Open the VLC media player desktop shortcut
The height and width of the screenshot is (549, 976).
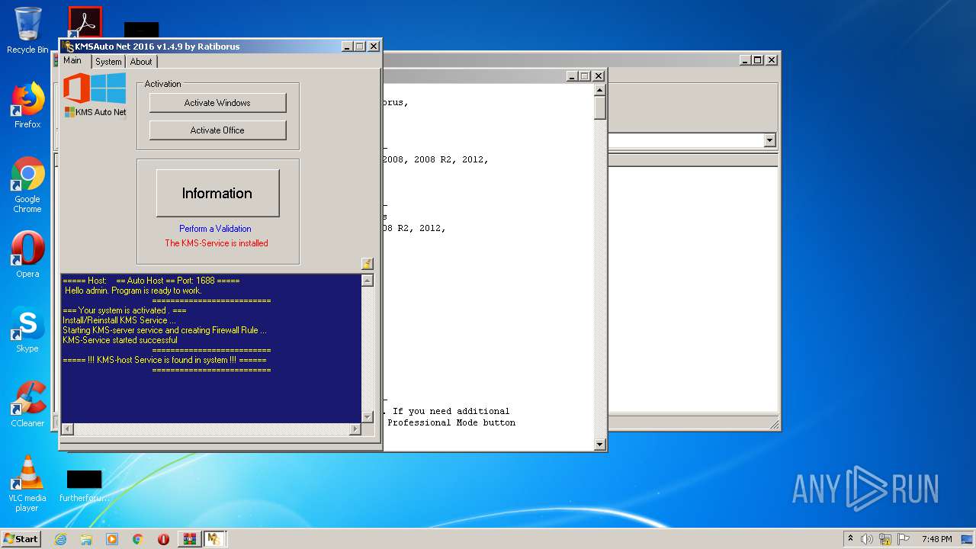click(x=27, y=483)
